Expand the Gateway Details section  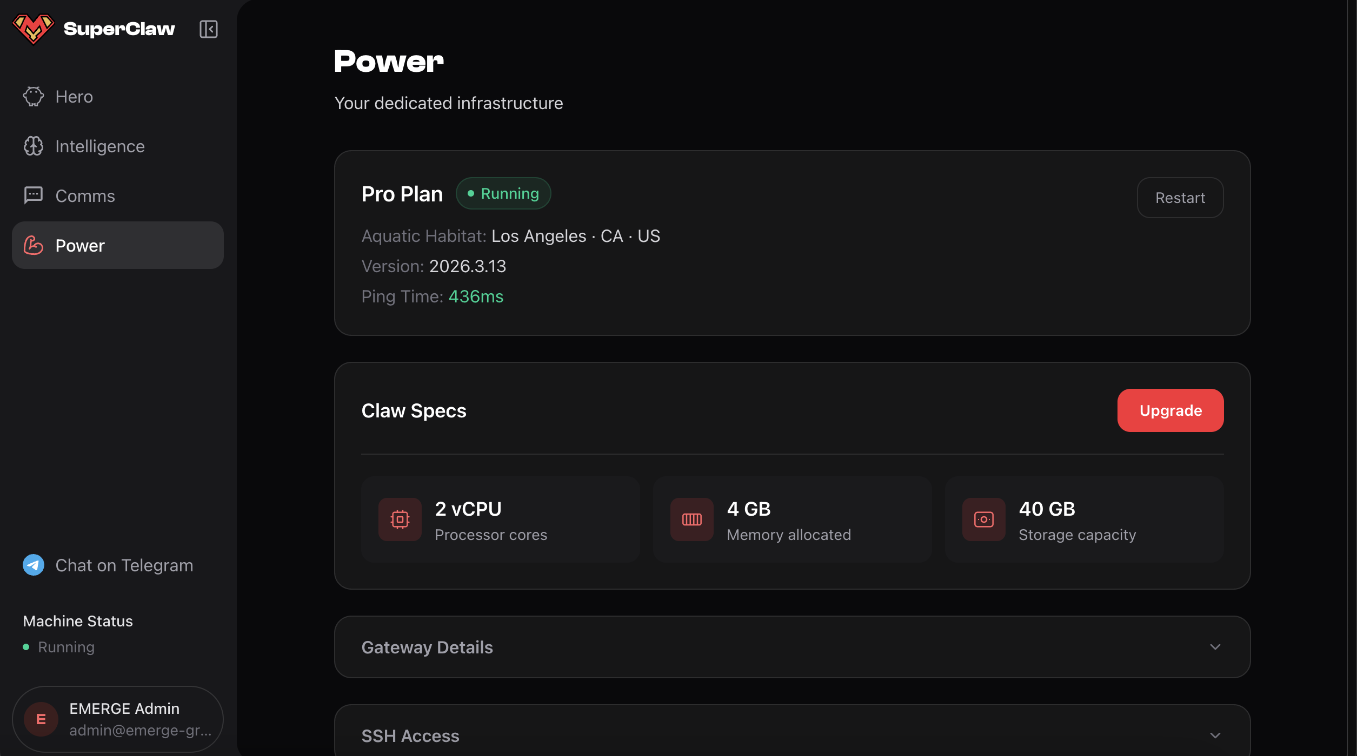791,647
